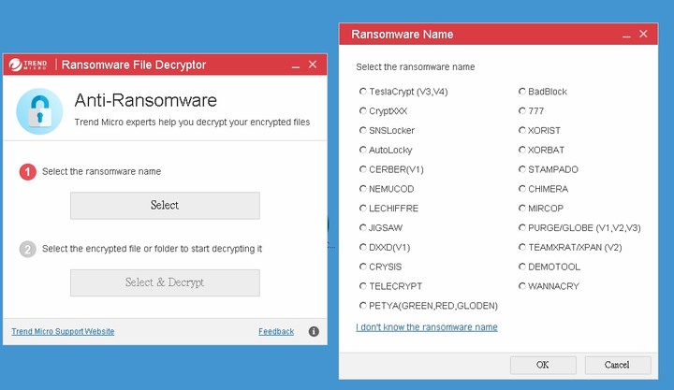Select the DEMOTOOL option
The image size is (674, 390).
[522, 267]
